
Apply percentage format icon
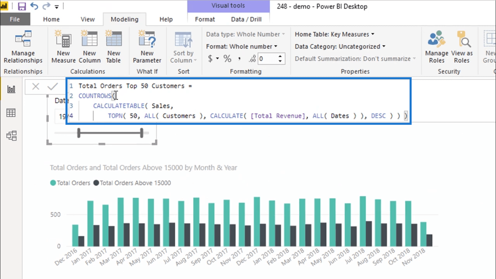click(228, 59)
